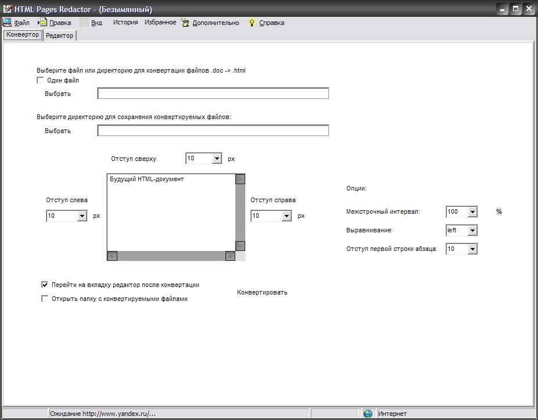Click preview box scroll left arrow
The width and height of the screenshot is (538, 420).
[113, 256]
